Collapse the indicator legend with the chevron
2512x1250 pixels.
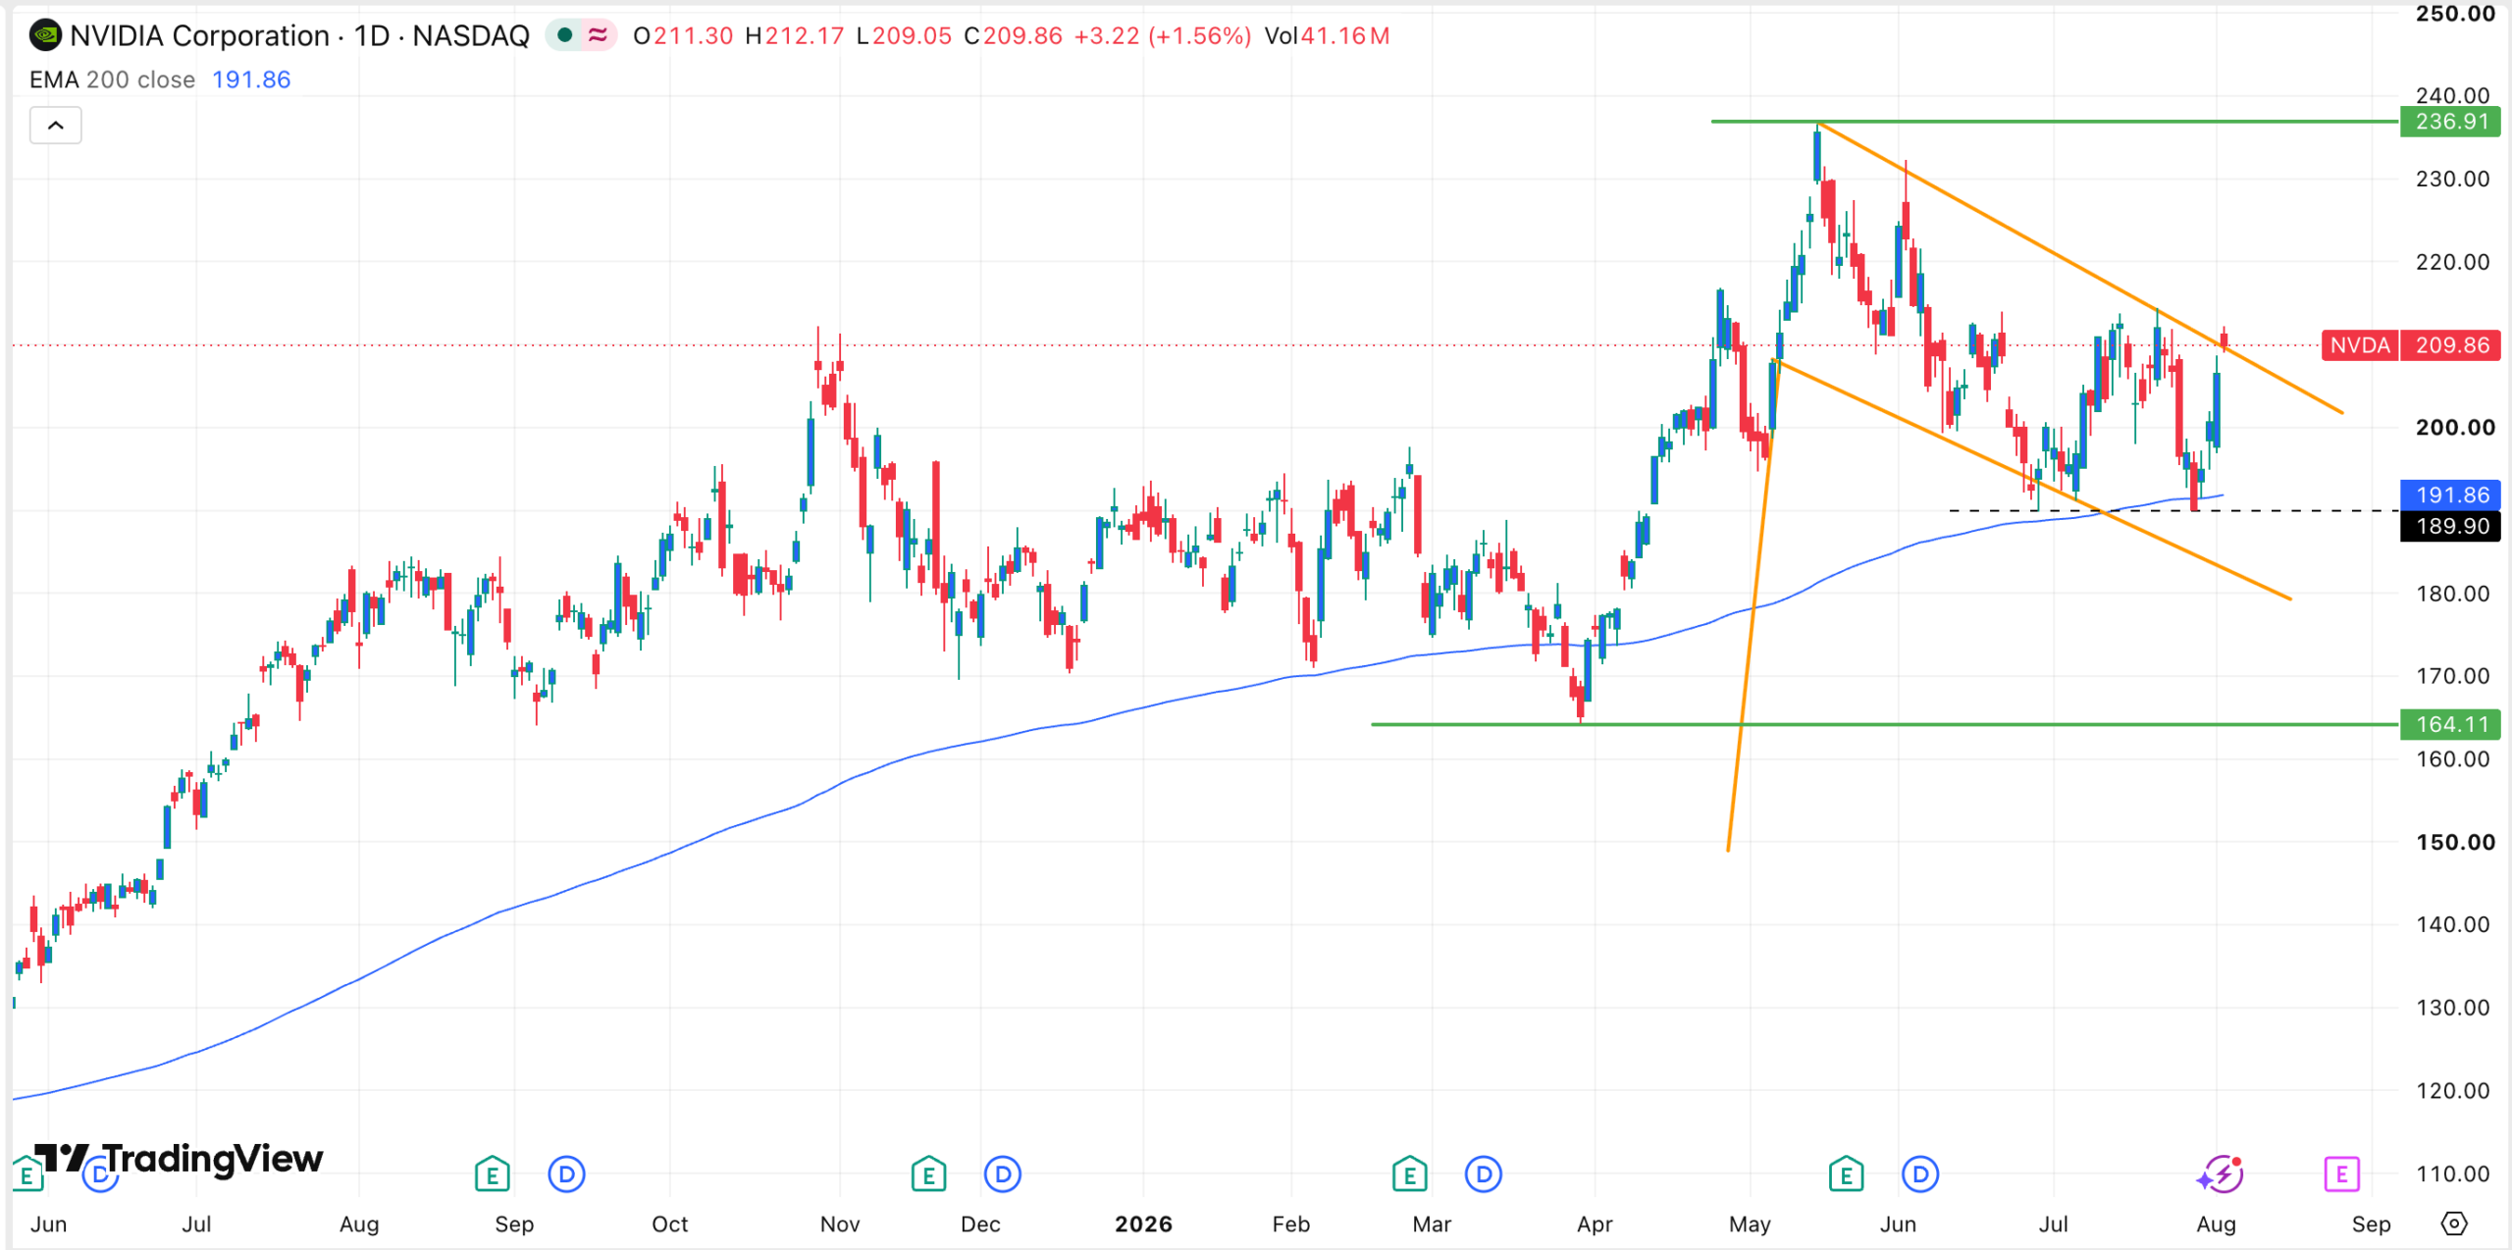(56, 126)
